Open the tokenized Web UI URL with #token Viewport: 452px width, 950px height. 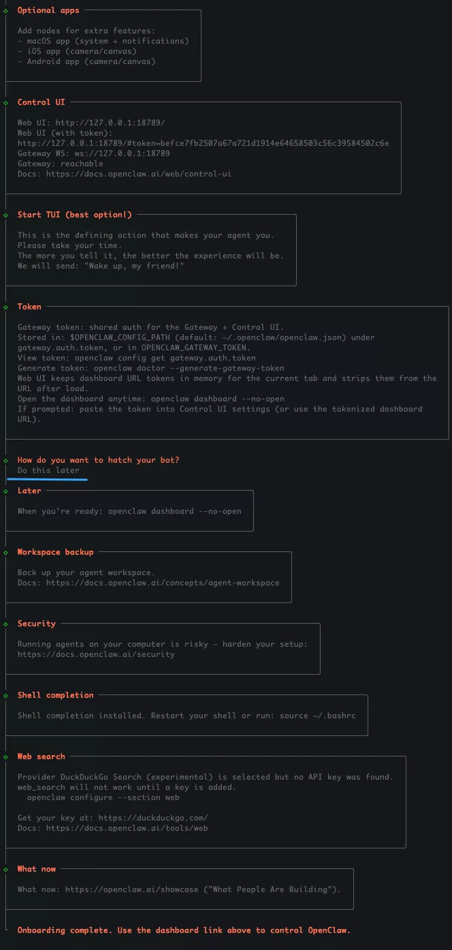pyautogui.click(x=204, y=143)
